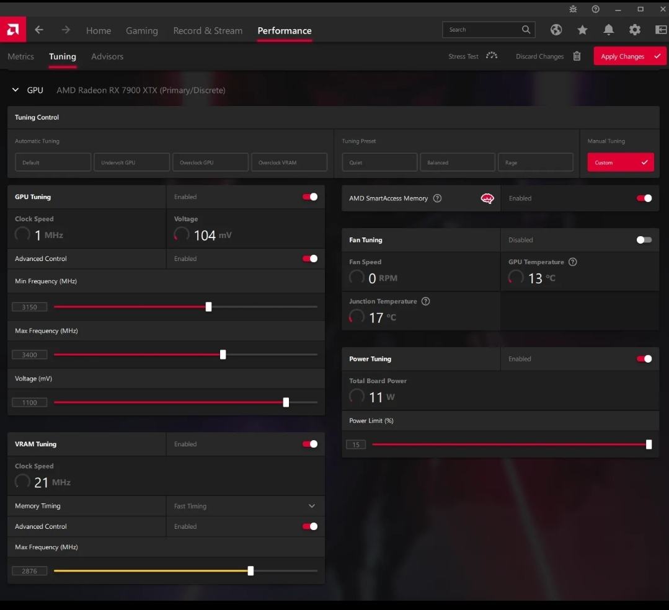Click the bug report icon
669x610 pixels.
click(573, 9)
